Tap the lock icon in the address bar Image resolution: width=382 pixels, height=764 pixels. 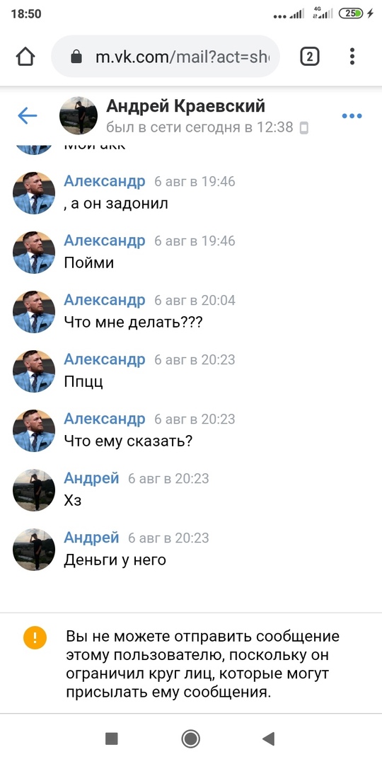[76, 57]
